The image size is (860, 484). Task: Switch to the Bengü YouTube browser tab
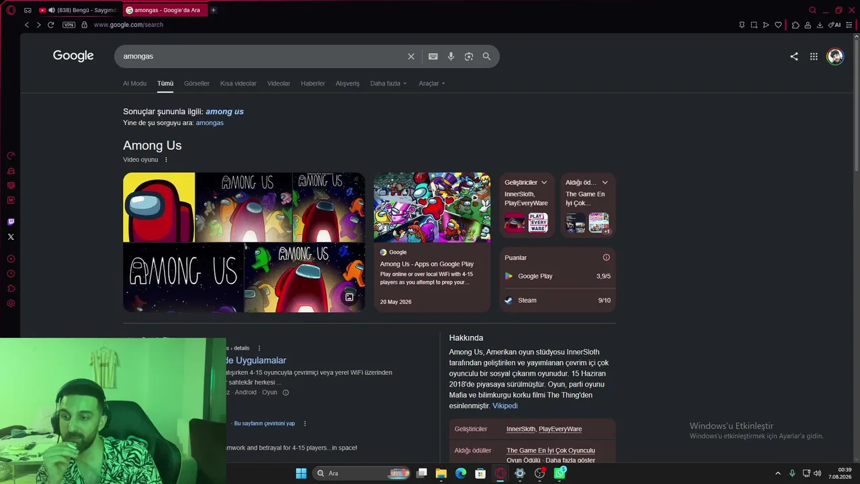(x=79, y=10)
